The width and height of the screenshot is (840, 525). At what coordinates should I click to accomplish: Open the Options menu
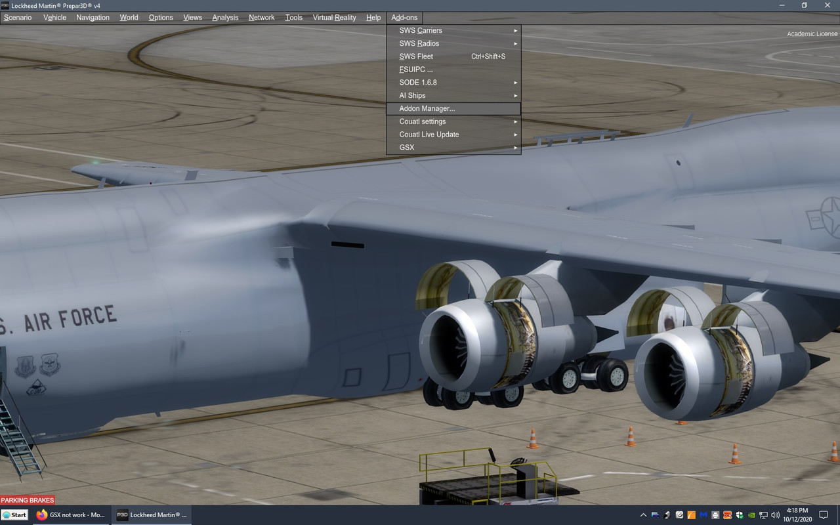161,18
